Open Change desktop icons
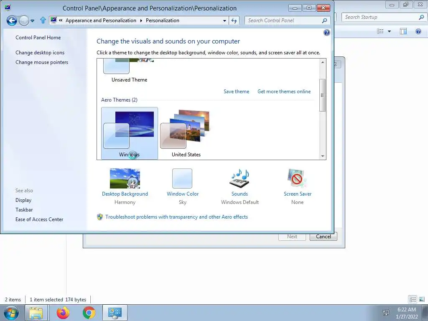Image resolution: width=428 pixels, height=321 pixels. click(40, 53)
